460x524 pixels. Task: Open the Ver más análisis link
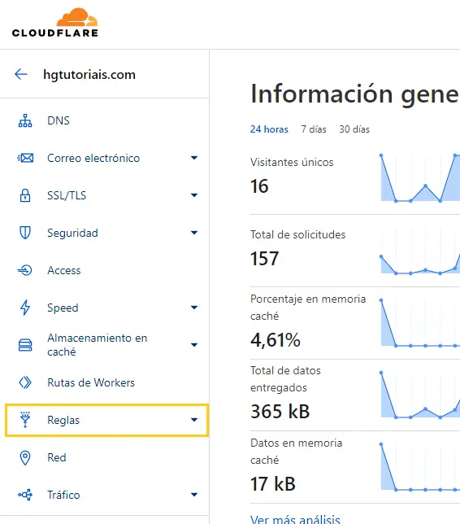(295, 519)
